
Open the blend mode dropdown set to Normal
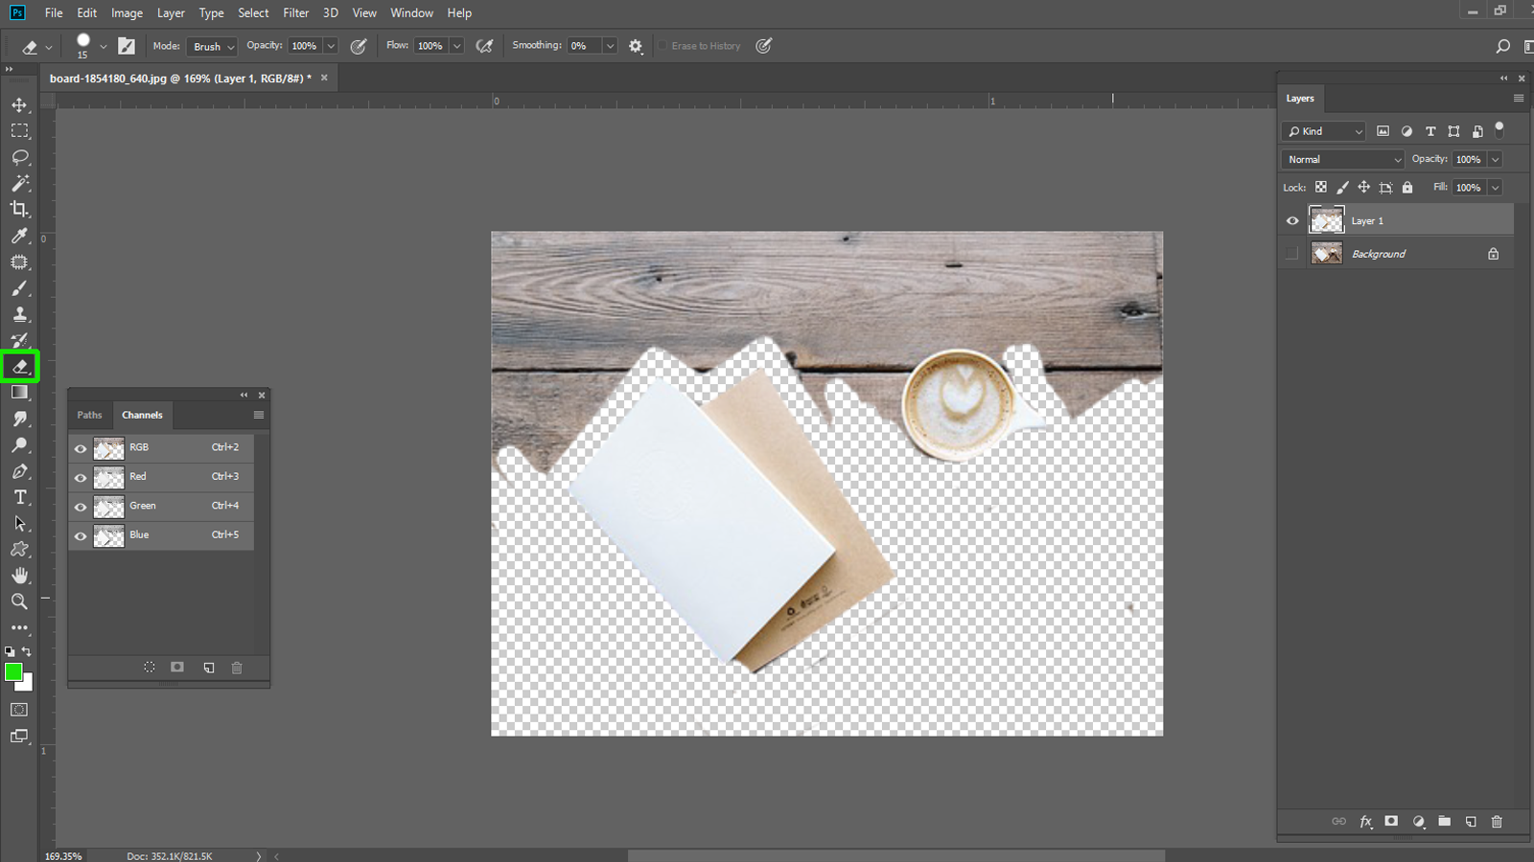1340,159
